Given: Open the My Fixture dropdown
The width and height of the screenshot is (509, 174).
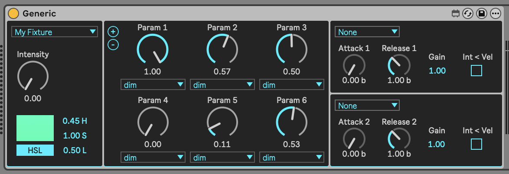Looking at the screenshot, I should point(55,32).
